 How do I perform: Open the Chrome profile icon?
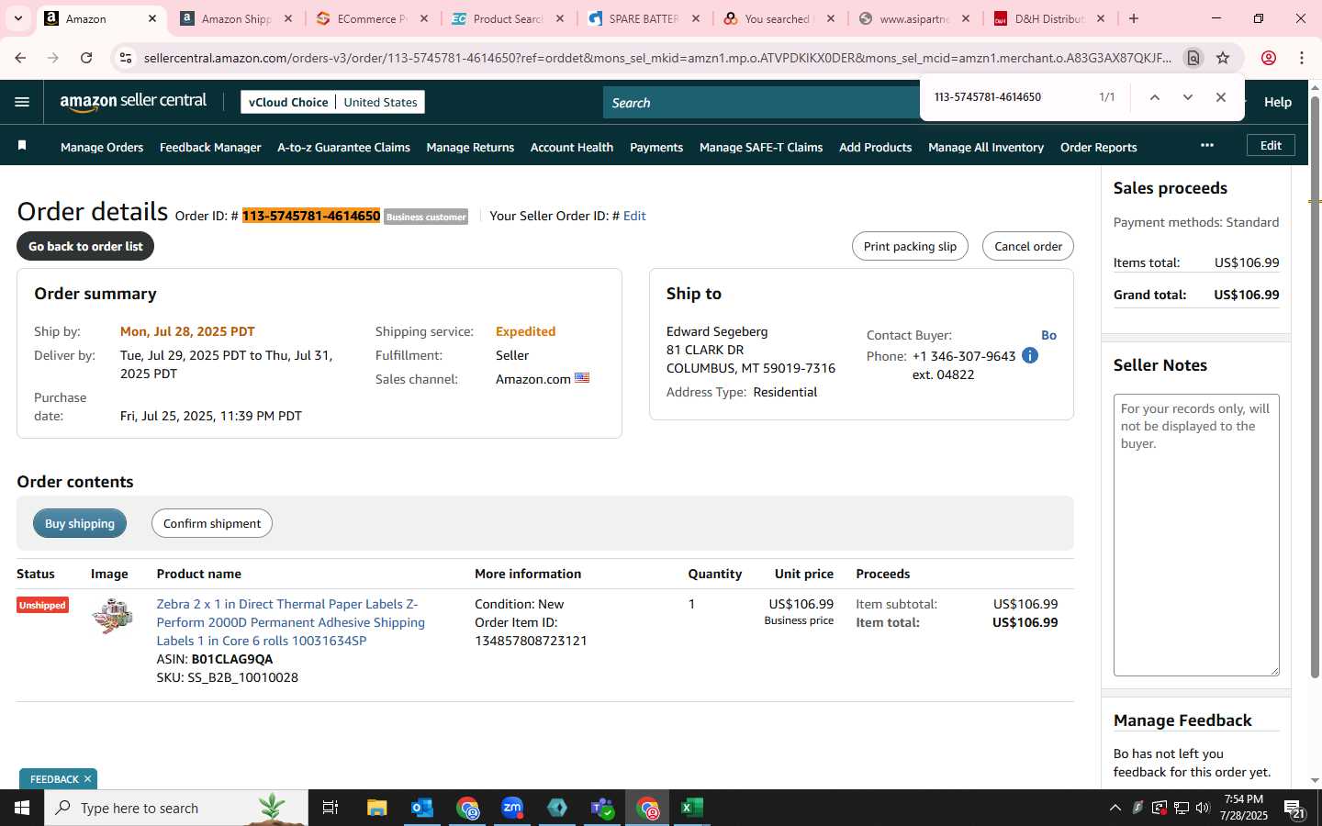(x=1269, y=58)
